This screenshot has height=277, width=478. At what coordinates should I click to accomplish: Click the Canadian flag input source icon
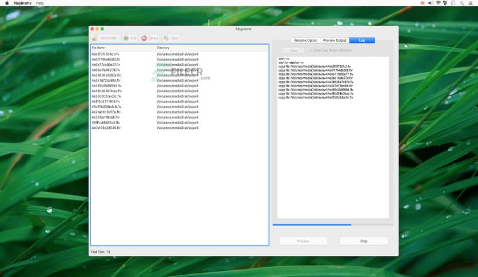[422, 3]
